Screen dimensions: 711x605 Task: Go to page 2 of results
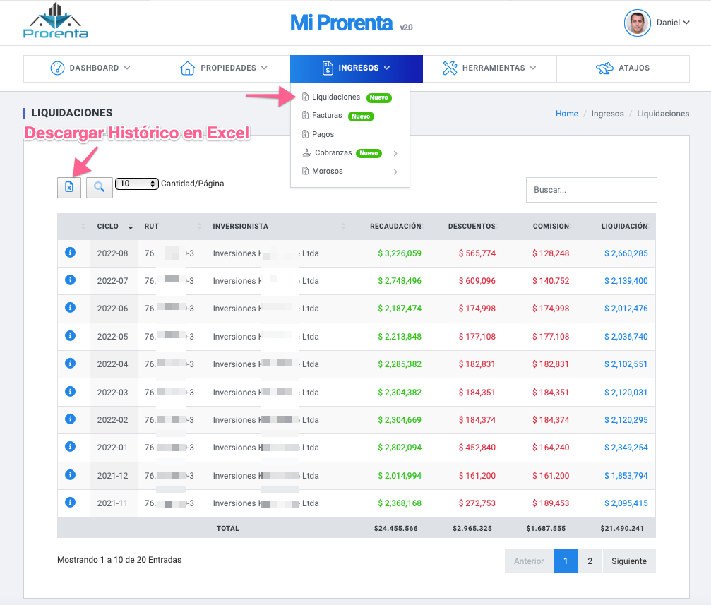pyautogui.click(x=590, y=561)
